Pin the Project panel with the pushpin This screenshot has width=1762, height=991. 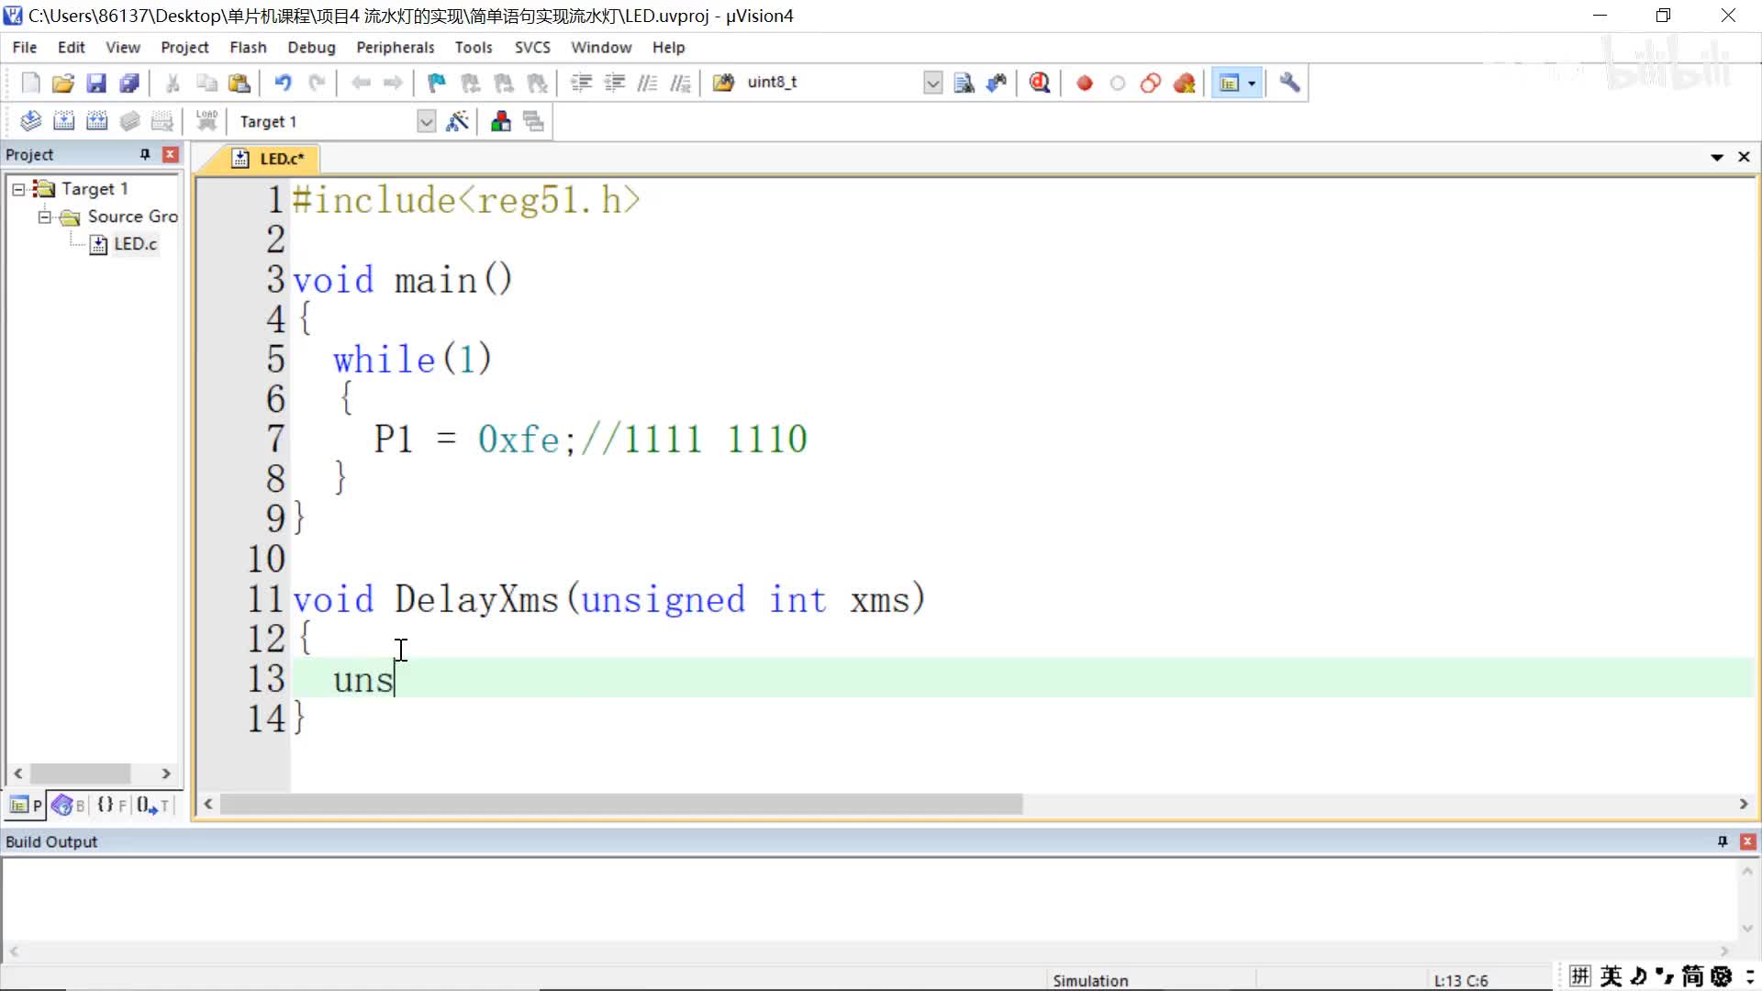pos(144,154)
